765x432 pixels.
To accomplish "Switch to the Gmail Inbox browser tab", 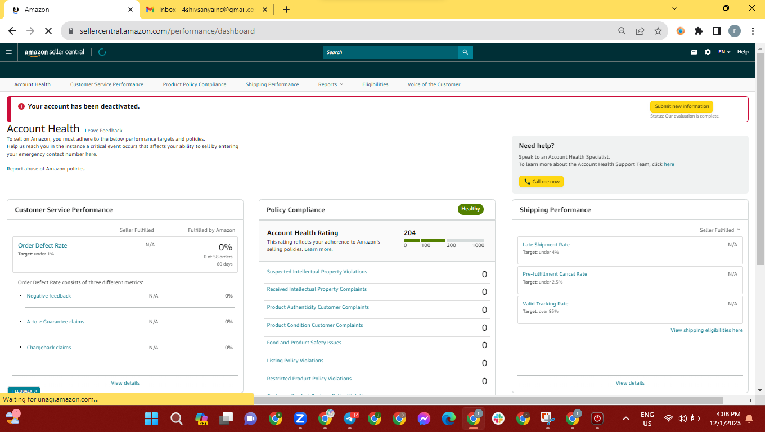I will pyautogui.click(x=205, y=10).
